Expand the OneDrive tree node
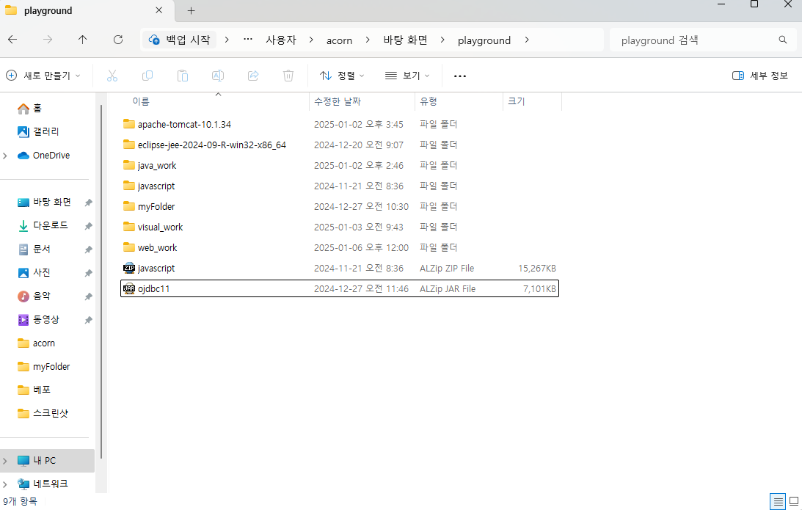The height and width of the screenshot is (510, 802). [5, 156]
